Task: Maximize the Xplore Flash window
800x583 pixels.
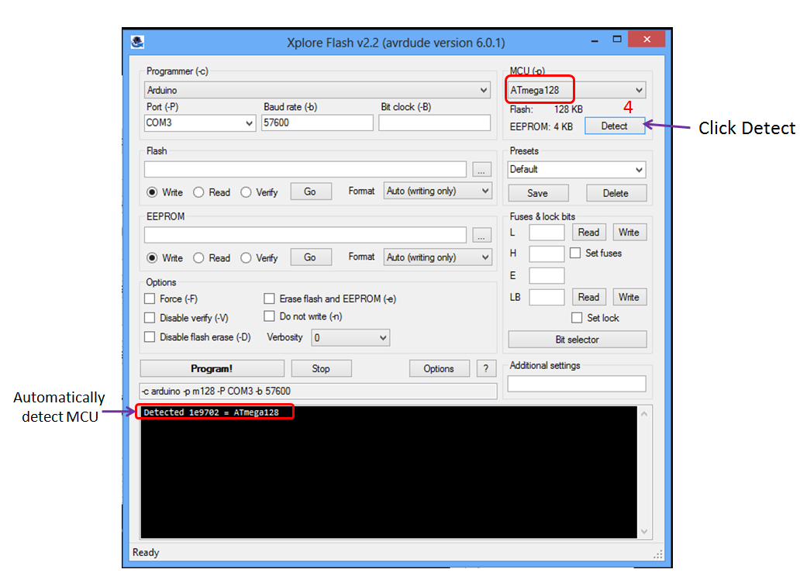Action: point(617,40)
